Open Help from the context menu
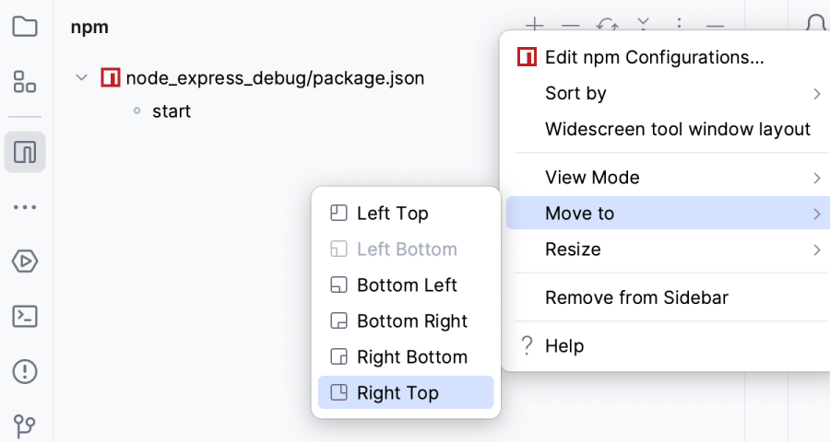830x442 pixels. pos(563,346)
